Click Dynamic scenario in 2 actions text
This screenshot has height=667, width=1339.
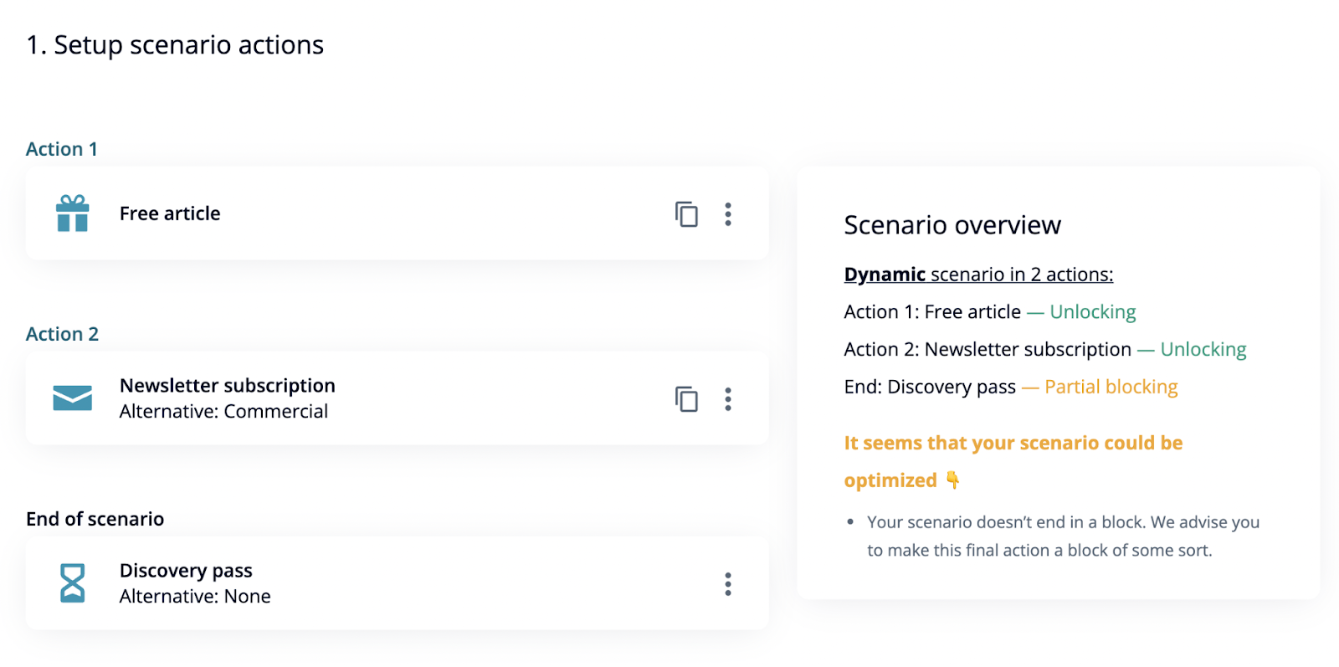coord(978,274)
